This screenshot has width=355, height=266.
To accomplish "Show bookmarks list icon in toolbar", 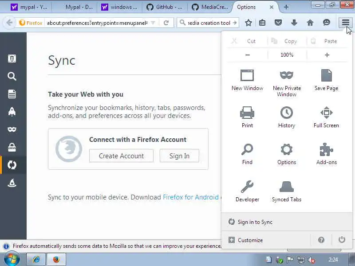I will click(x=262, y=23).
